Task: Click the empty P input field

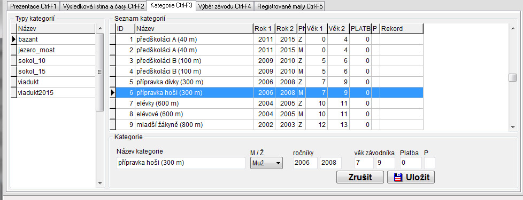Action: 429,163
